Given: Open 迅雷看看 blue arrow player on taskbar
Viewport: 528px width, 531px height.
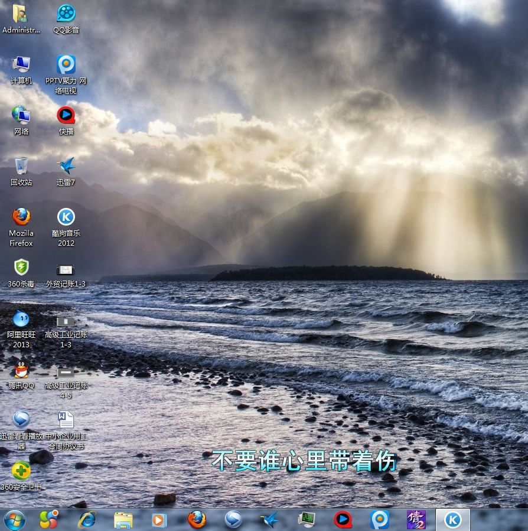Looking at the screenshot, I should coord(233,520).
